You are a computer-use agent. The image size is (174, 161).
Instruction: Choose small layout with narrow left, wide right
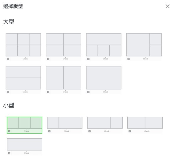tap(65, 125)
